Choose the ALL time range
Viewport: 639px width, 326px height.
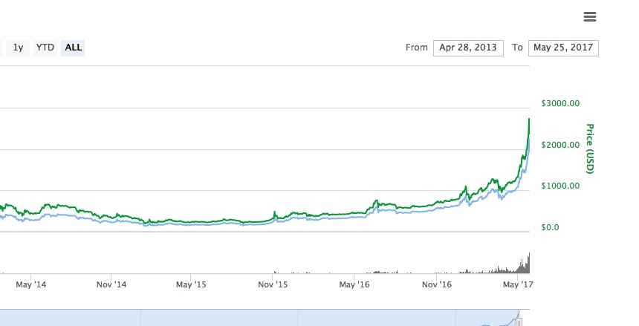point(74,48)
